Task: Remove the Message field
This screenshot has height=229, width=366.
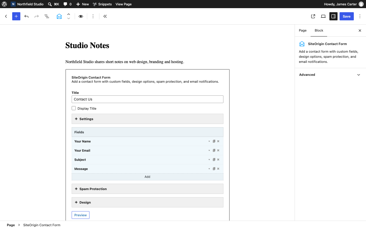Action: (218, 169)
